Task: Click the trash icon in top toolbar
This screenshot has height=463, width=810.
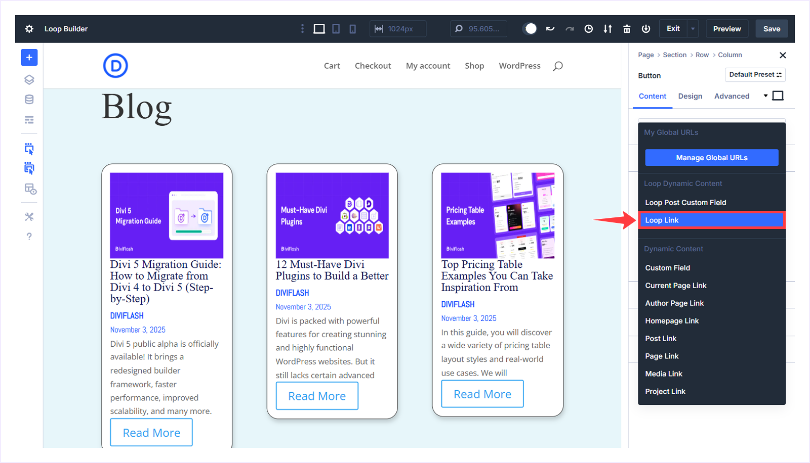Action: pos(627,29)
